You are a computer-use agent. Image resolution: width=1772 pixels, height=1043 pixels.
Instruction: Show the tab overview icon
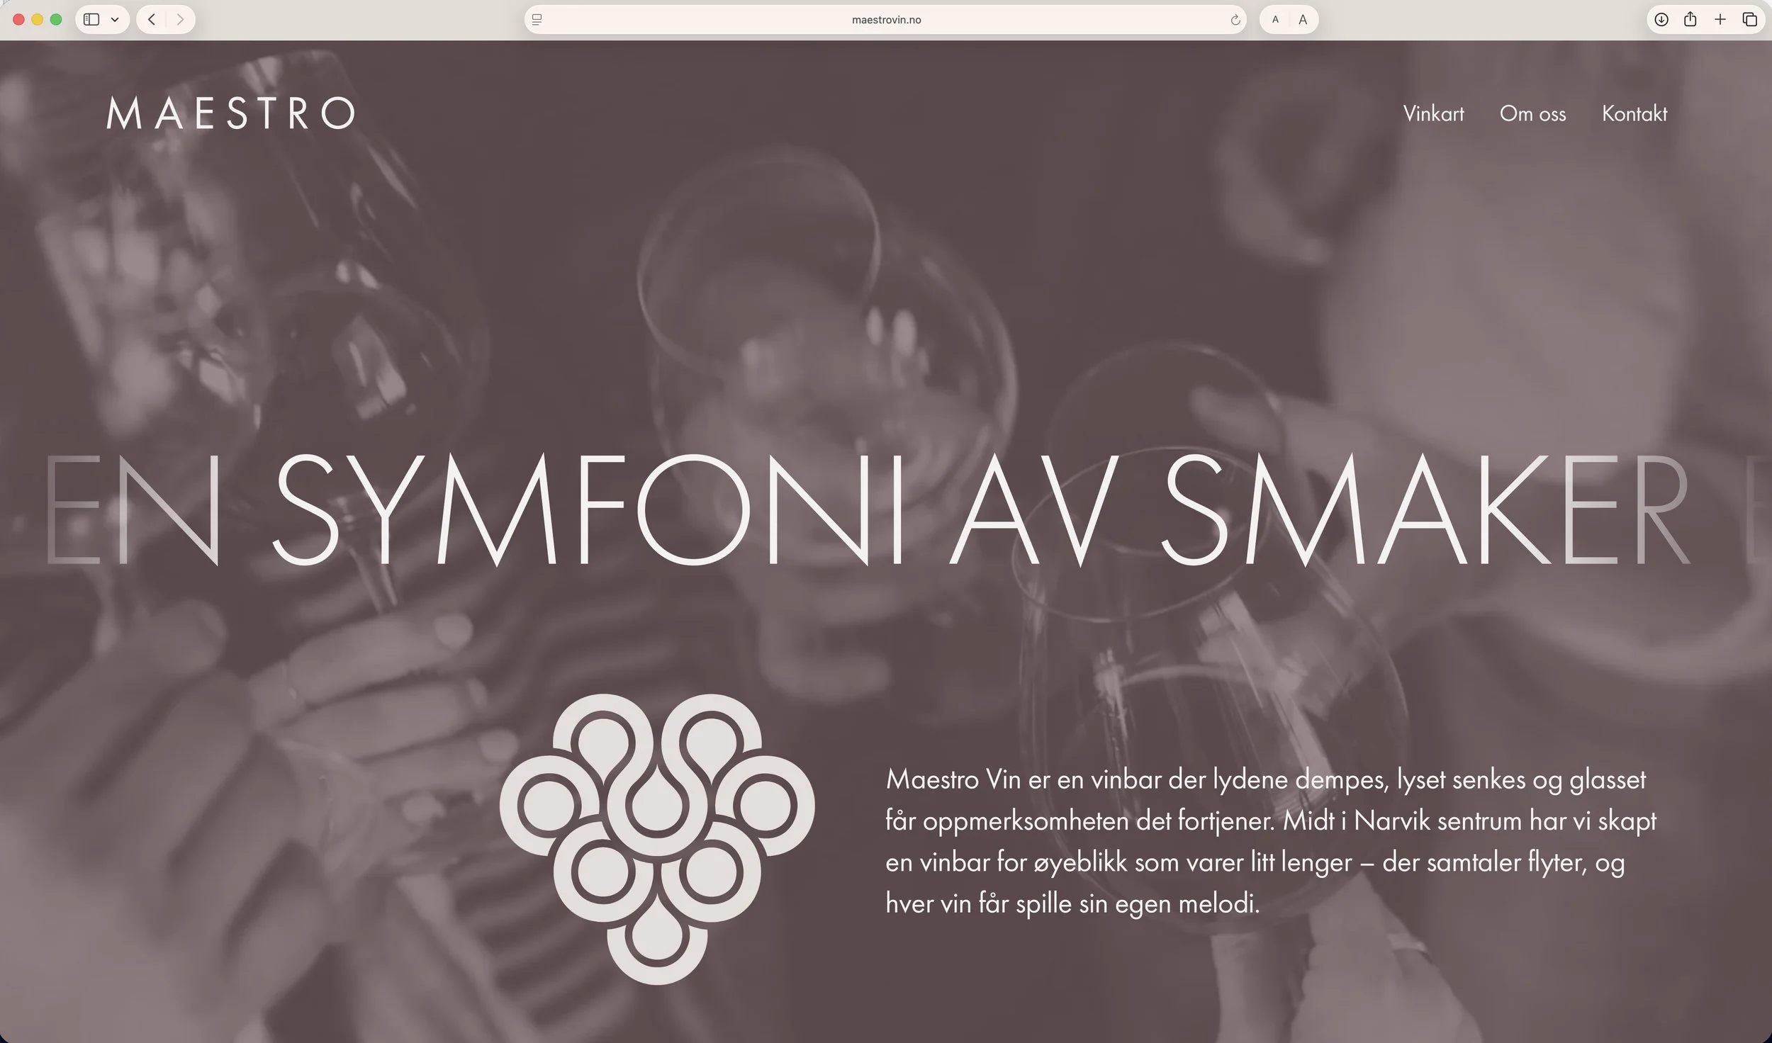(x=1749, y=20)
